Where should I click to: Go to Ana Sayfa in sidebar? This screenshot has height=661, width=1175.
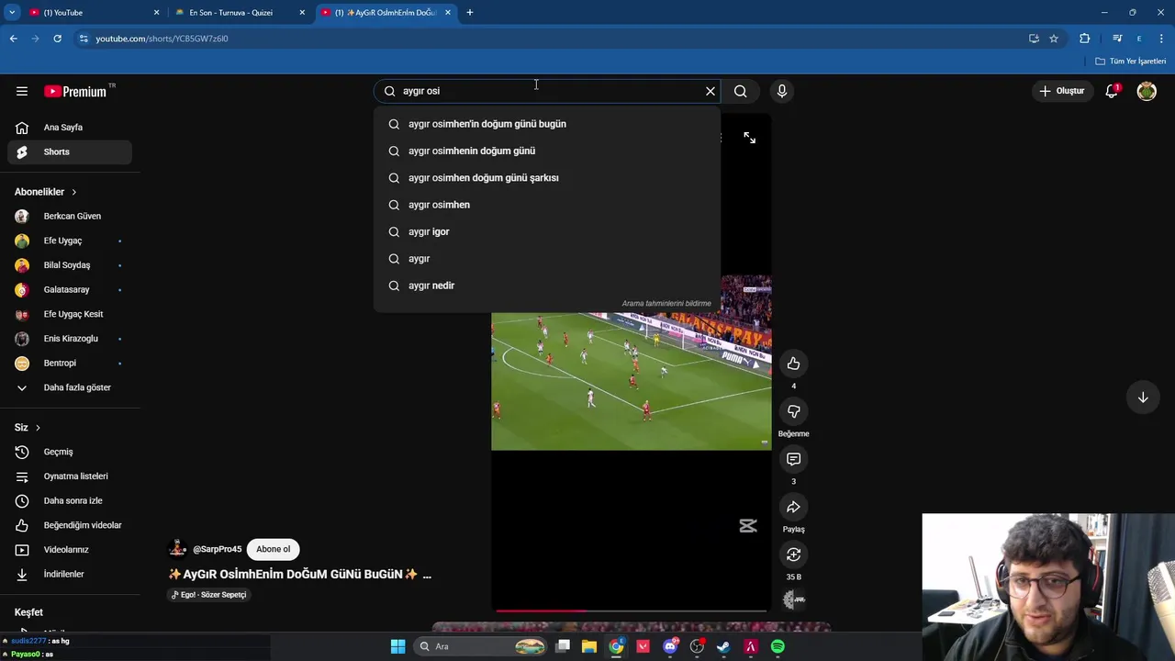click(70, 128)
